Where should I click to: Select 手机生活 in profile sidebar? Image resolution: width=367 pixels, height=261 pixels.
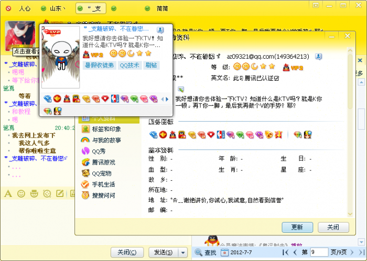coord(99,184)
